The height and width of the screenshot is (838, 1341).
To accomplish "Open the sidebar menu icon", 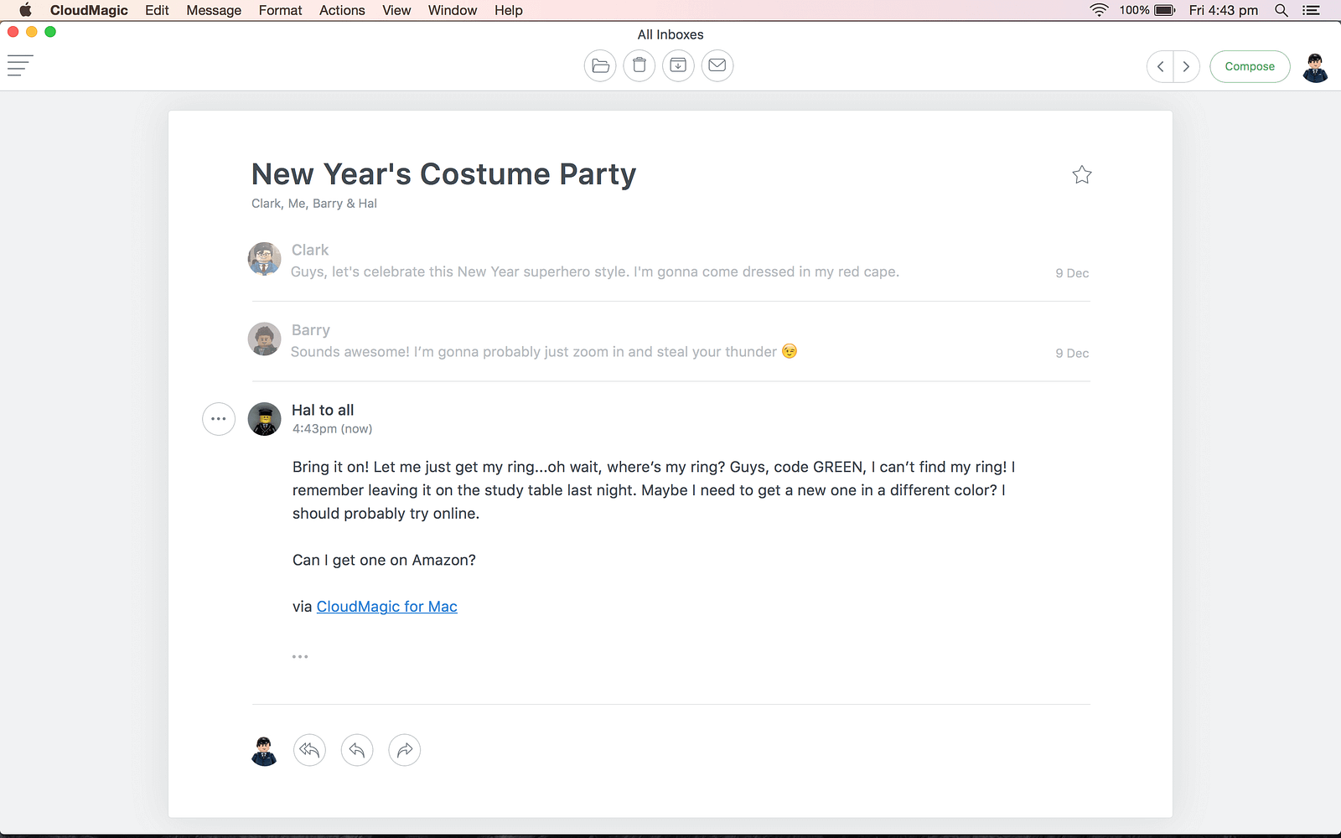I will (20, 65).
